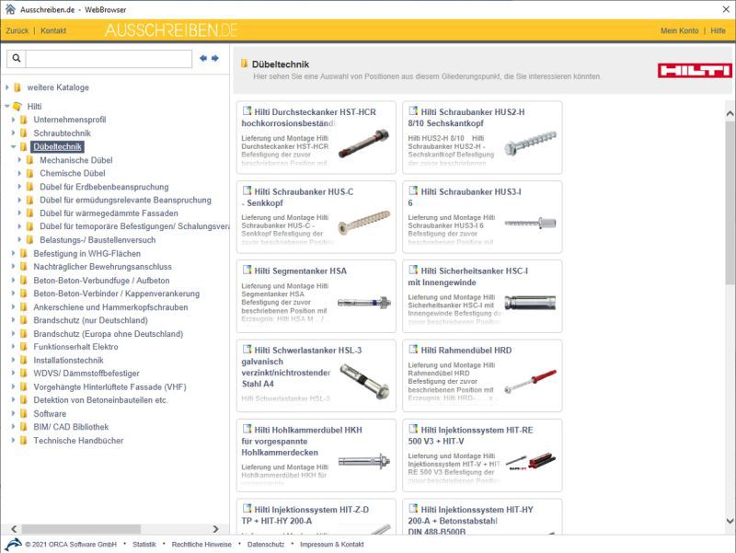Viewport: 736px width, 553px height.
Task: Open the Datenschutz footer link
Action: coord(266,544)
